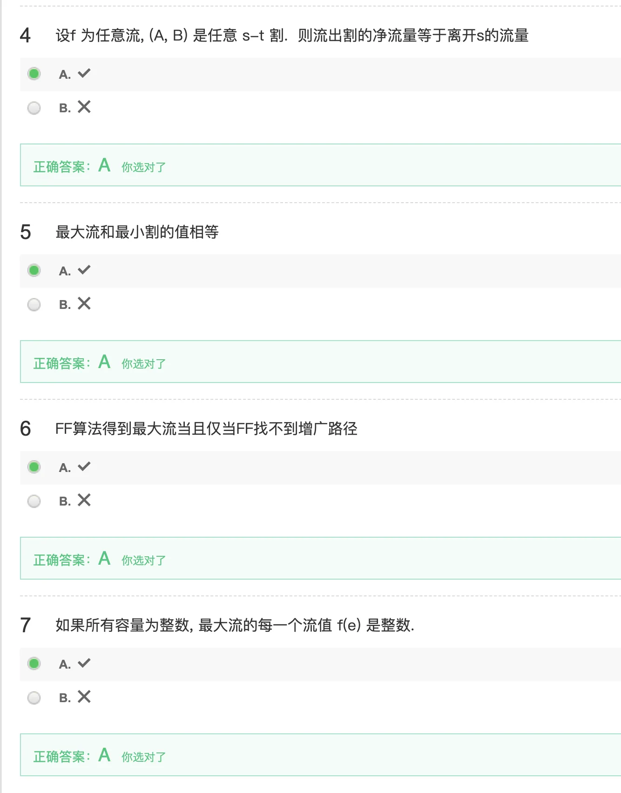This screenshot has width=621, height=793.
Task: Click question 4 text about s-t 割
Action: 292,35
